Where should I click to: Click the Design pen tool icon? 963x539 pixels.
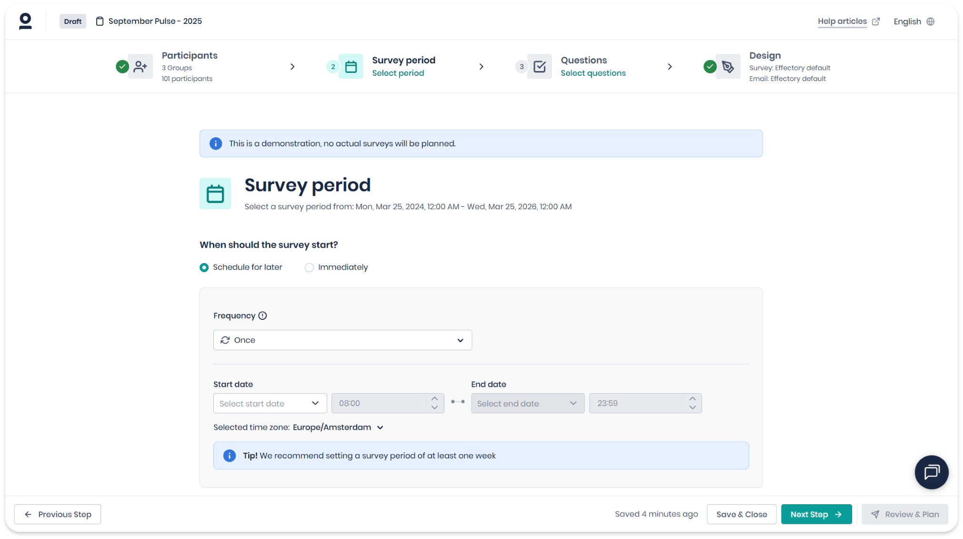point(728,67)
